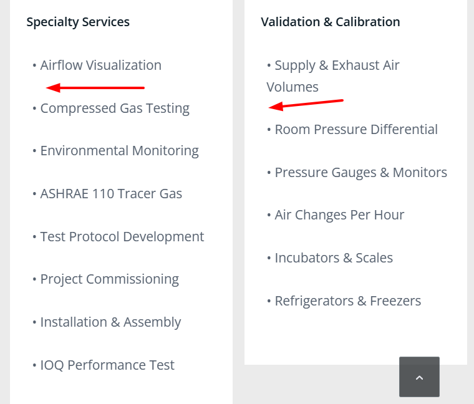Visit Refrigerators & Freezers link

347,301
